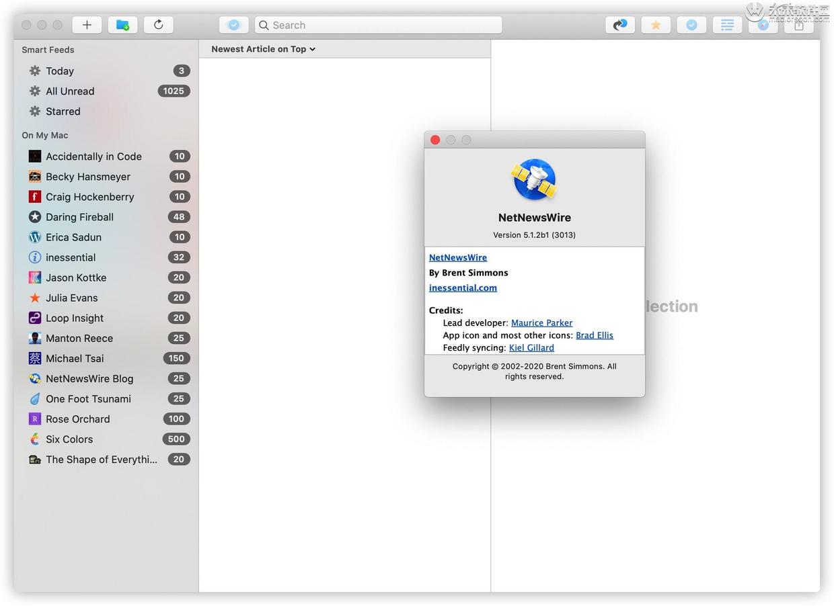Mark All as Read using the left checkmark icon

coord(233,25)
